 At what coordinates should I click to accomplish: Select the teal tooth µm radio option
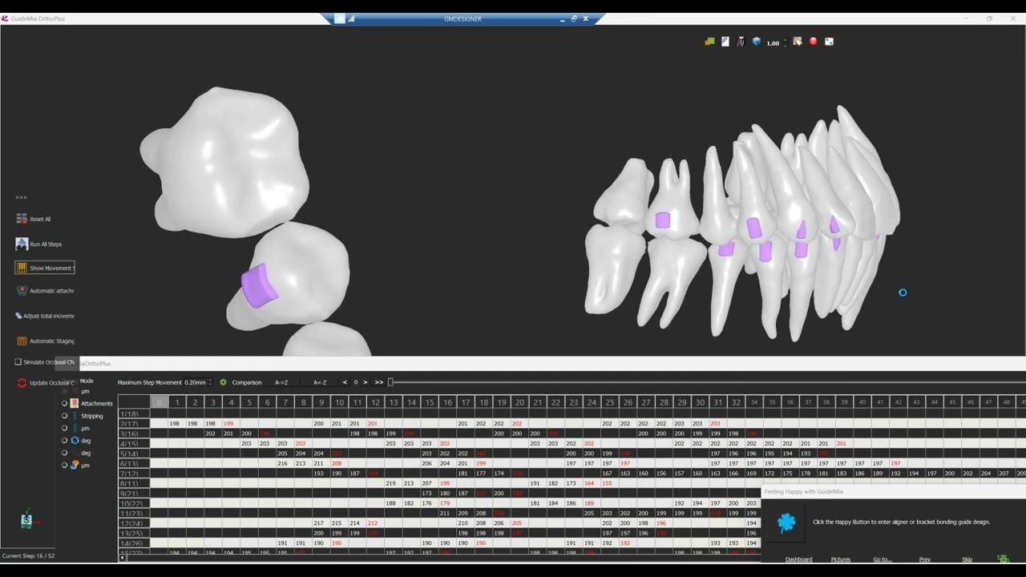64,428
